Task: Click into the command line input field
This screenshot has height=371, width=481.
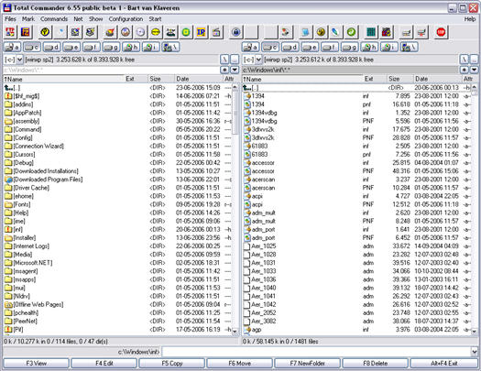Action: pos(316,352)
